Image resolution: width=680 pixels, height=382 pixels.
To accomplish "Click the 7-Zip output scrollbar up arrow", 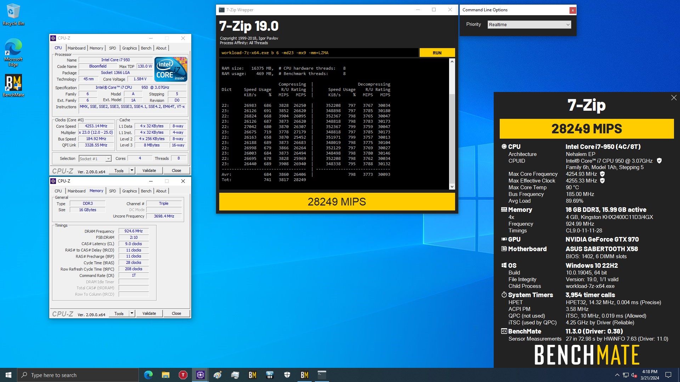I will pos(452,62).
